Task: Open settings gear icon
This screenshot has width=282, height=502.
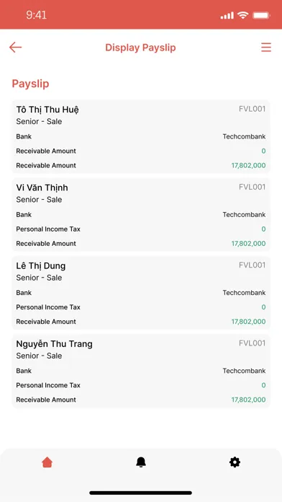Action: point(235,462)
